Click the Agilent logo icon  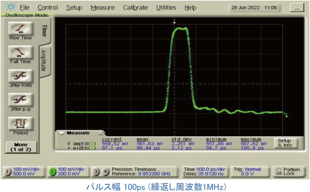[10, 7]
